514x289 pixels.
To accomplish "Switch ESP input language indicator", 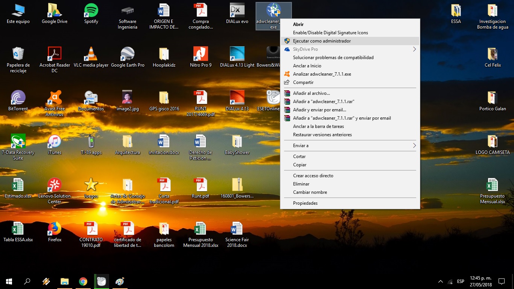I will [461, 281].
